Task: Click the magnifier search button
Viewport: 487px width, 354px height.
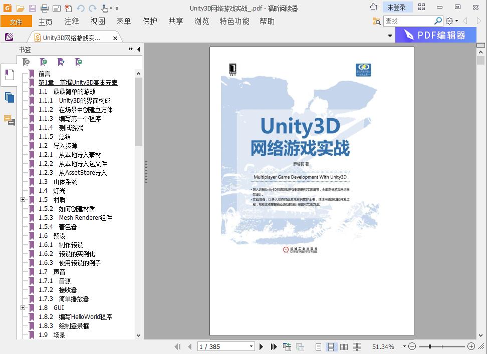Action: click(438, 21)
